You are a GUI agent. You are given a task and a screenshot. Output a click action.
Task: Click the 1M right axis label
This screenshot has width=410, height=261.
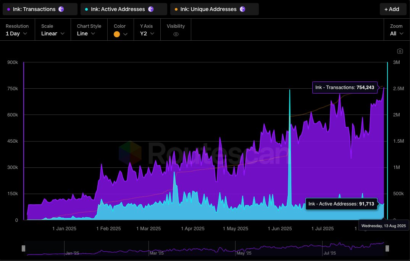coord(396,167)
